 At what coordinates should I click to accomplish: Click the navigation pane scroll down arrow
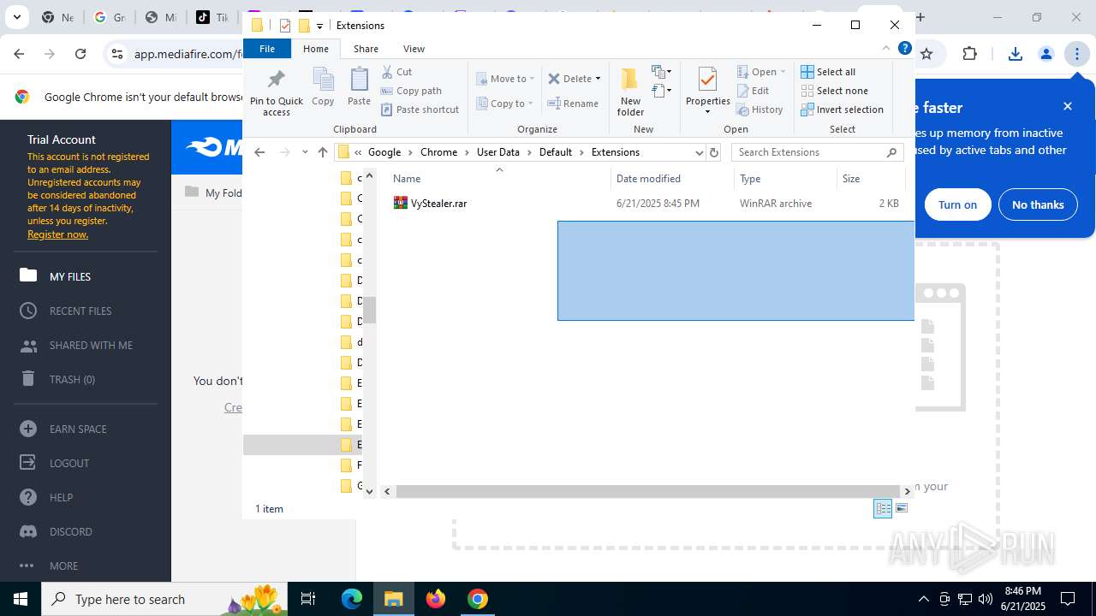tap(369, 491)
